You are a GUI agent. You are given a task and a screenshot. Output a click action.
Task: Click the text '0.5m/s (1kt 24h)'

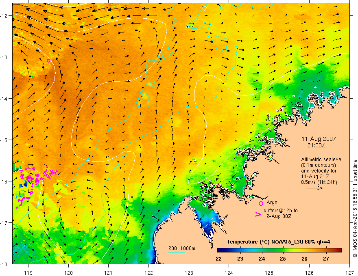(x=319, y=182)
